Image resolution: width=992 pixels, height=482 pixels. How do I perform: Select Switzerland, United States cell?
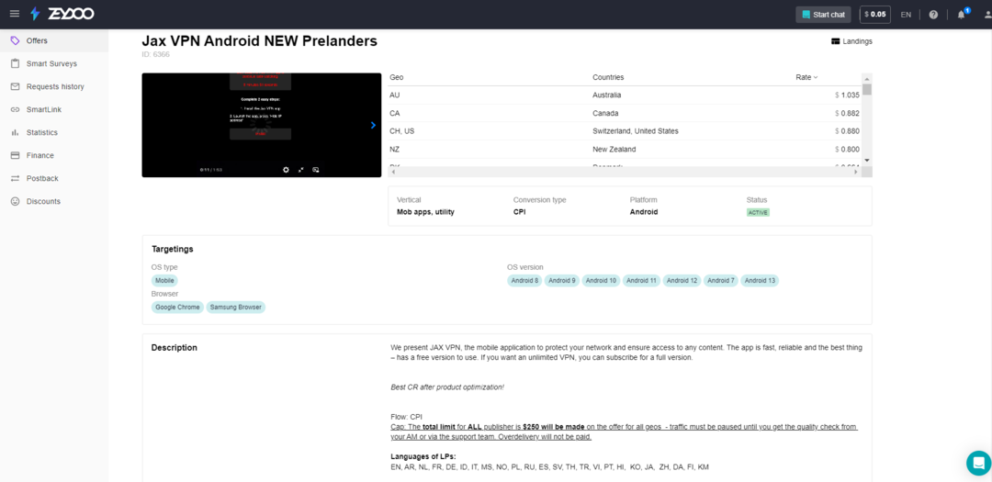[636, 131]
